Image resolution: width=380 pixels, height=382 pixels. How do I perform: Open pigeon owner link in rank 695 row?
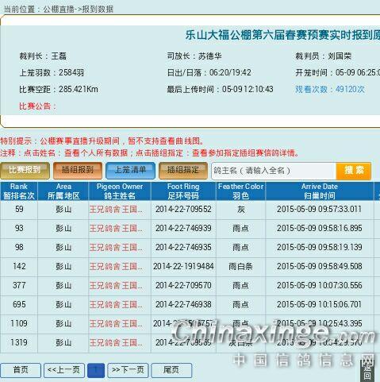[116, 305]
